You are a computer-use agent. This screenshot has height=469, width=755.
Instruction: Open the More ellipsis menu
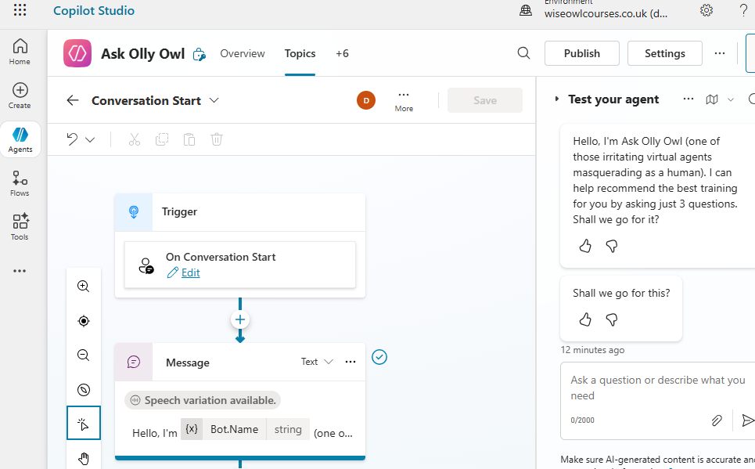point(404,100)
